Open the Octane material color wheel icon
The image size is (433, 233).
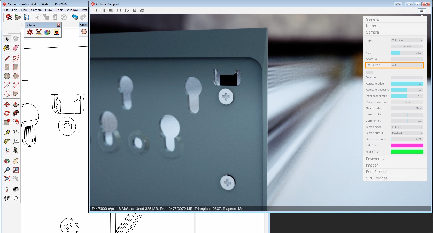click(x=47, y=32)
